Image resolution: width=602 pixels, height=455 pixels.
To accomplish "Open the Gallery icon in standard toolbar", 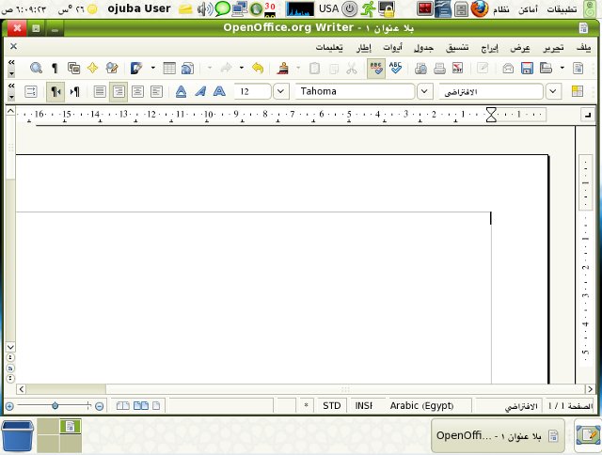I will [73, 69].
